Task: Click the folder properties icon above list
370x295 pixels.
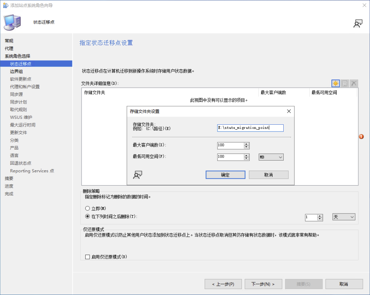Action: 345,83
